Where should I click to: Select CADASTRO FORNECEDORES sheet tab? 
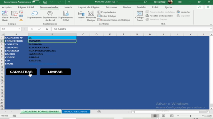coord(41,112)
